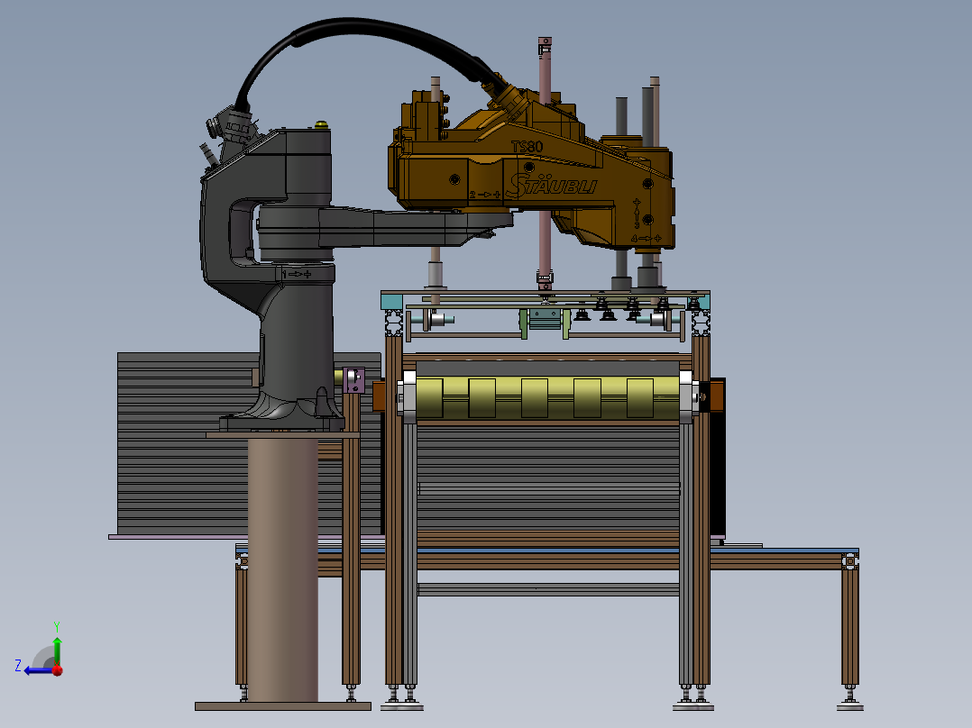Select the yellow conveyor roller
The height and width of the screenshot is (728, 972).
click(547, 398)
